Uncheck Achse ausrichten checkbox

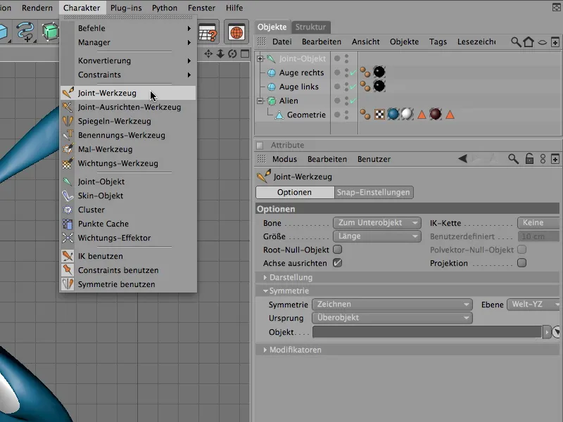point(338,263)
